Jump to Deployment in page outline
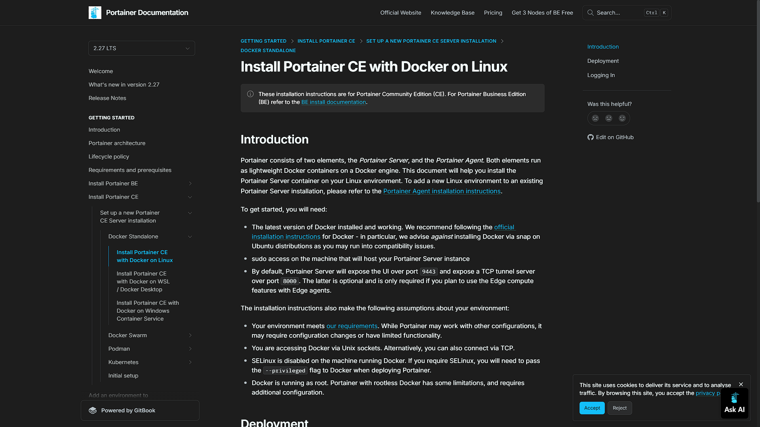 [x=603, y=61]
